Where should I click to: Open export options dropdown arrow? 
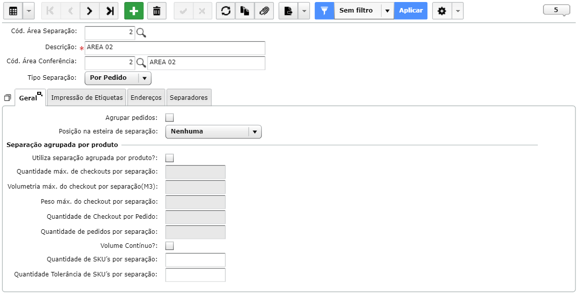click(x=304, y=11)
